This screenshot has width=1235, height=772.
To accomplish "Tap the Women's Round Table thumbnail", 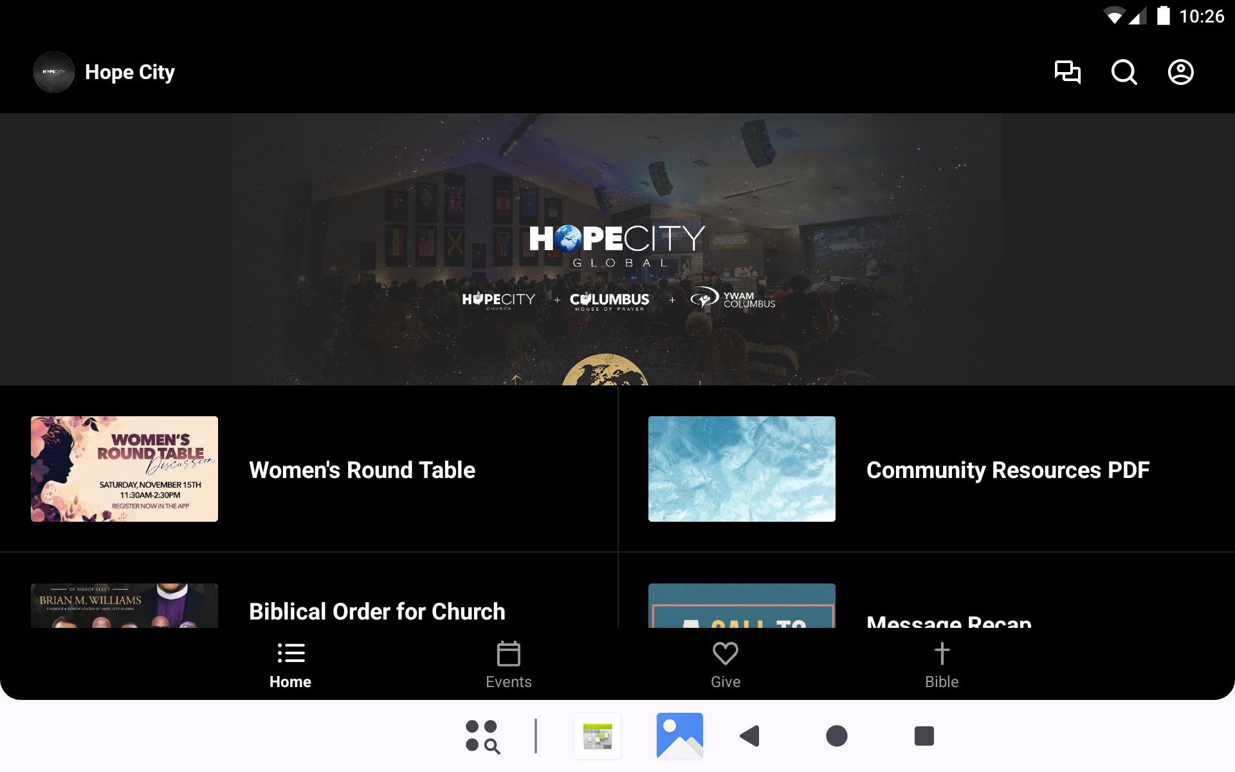I will [x=124, y=469].
